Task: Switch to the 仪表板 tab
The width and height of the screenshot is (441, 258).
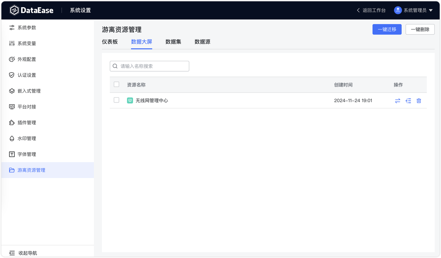Action: [x=110, y=42]
